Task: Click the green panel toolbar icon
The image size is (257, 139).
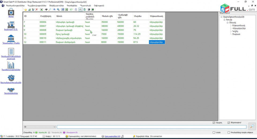Action: point(93,10)
